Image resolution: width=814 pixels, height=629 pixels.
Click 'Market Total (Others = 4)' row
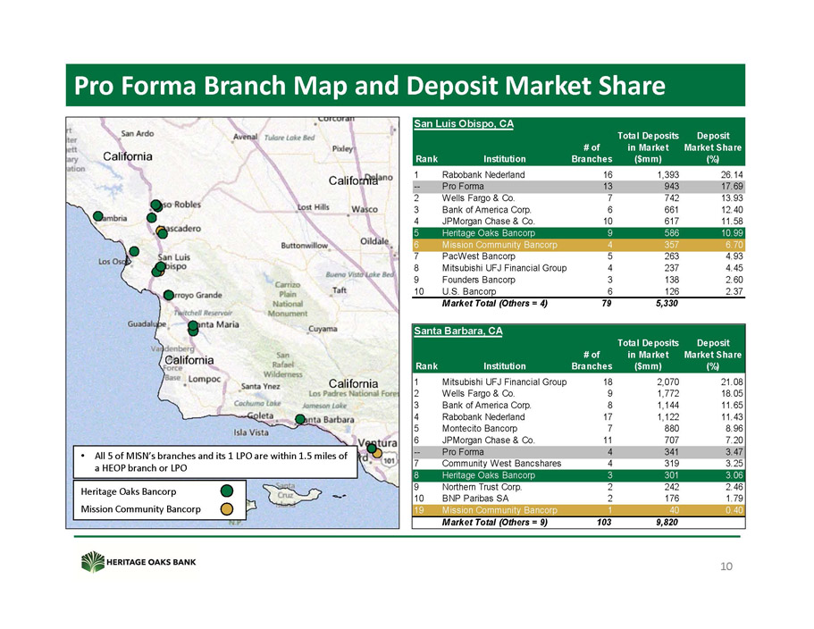click(578, 303)
